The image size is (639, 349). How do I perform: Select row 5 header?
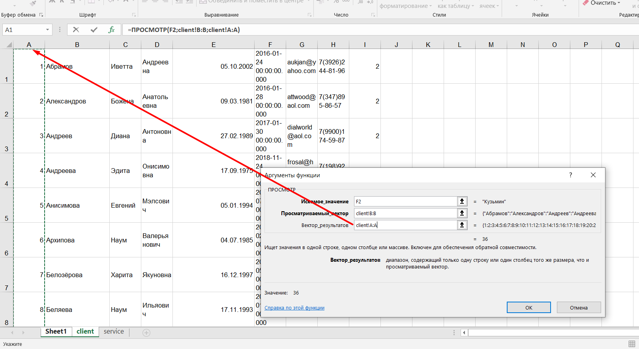[x=6, y=205]
